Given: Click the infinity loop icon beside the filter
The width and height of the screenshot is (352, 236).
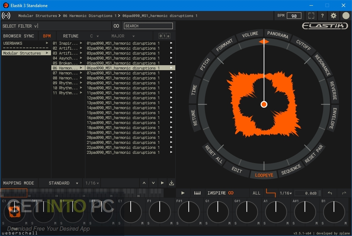Looking at the screenshot, I should 116,26.
